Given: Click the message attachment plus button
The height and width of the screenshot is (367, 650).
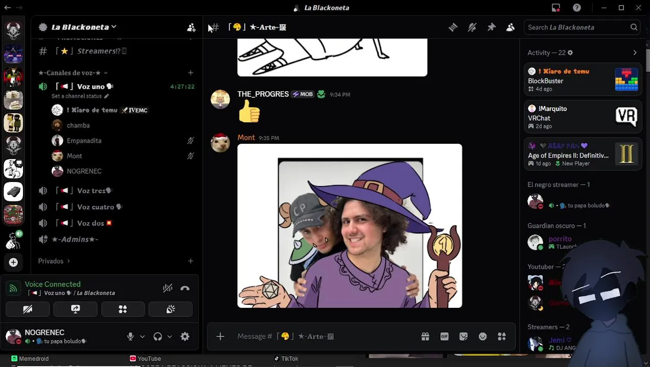Looking at the screenshot, I should click(220, 336).
